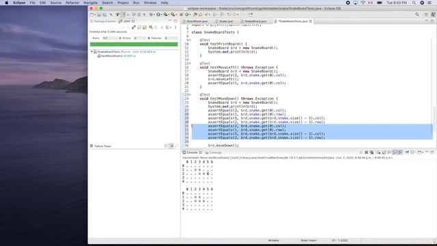Click the New Java Package toolbar icon
The width and height of the screenshot is (437, 246).
[x=181, y=14]
